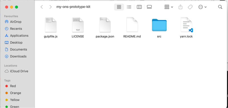The width and height of the screenshot is (228, 108).
Task: Open Finder search magnifier
Action: (220, 7)
